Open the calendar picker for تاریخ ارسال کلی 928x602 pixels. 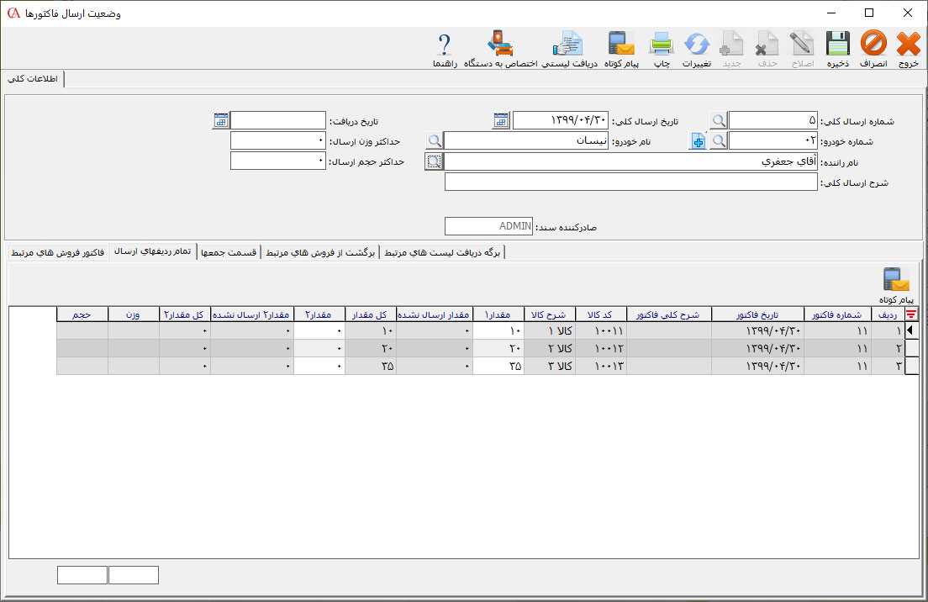point(501,121)
